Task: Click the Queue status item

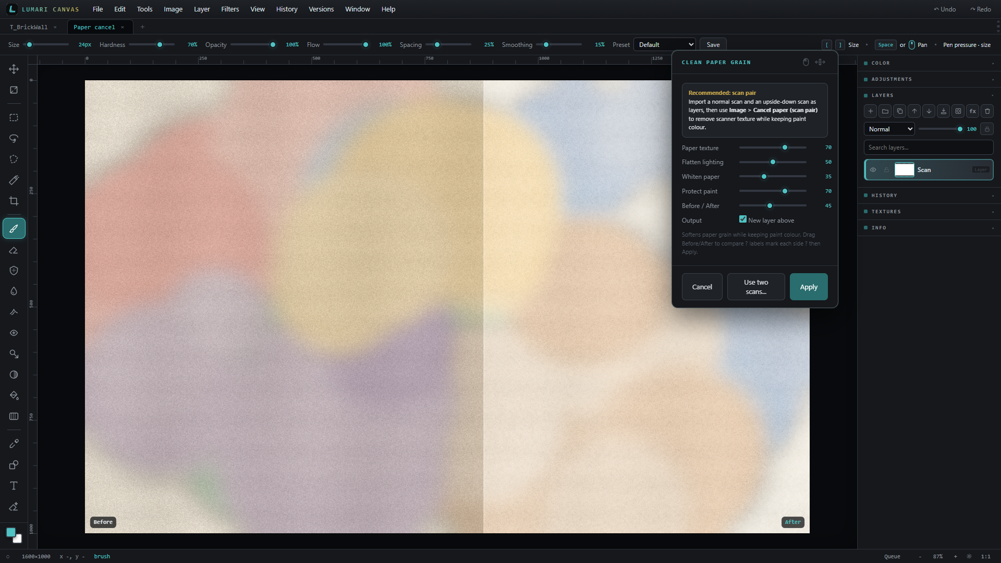Action: tap(892, 557)
